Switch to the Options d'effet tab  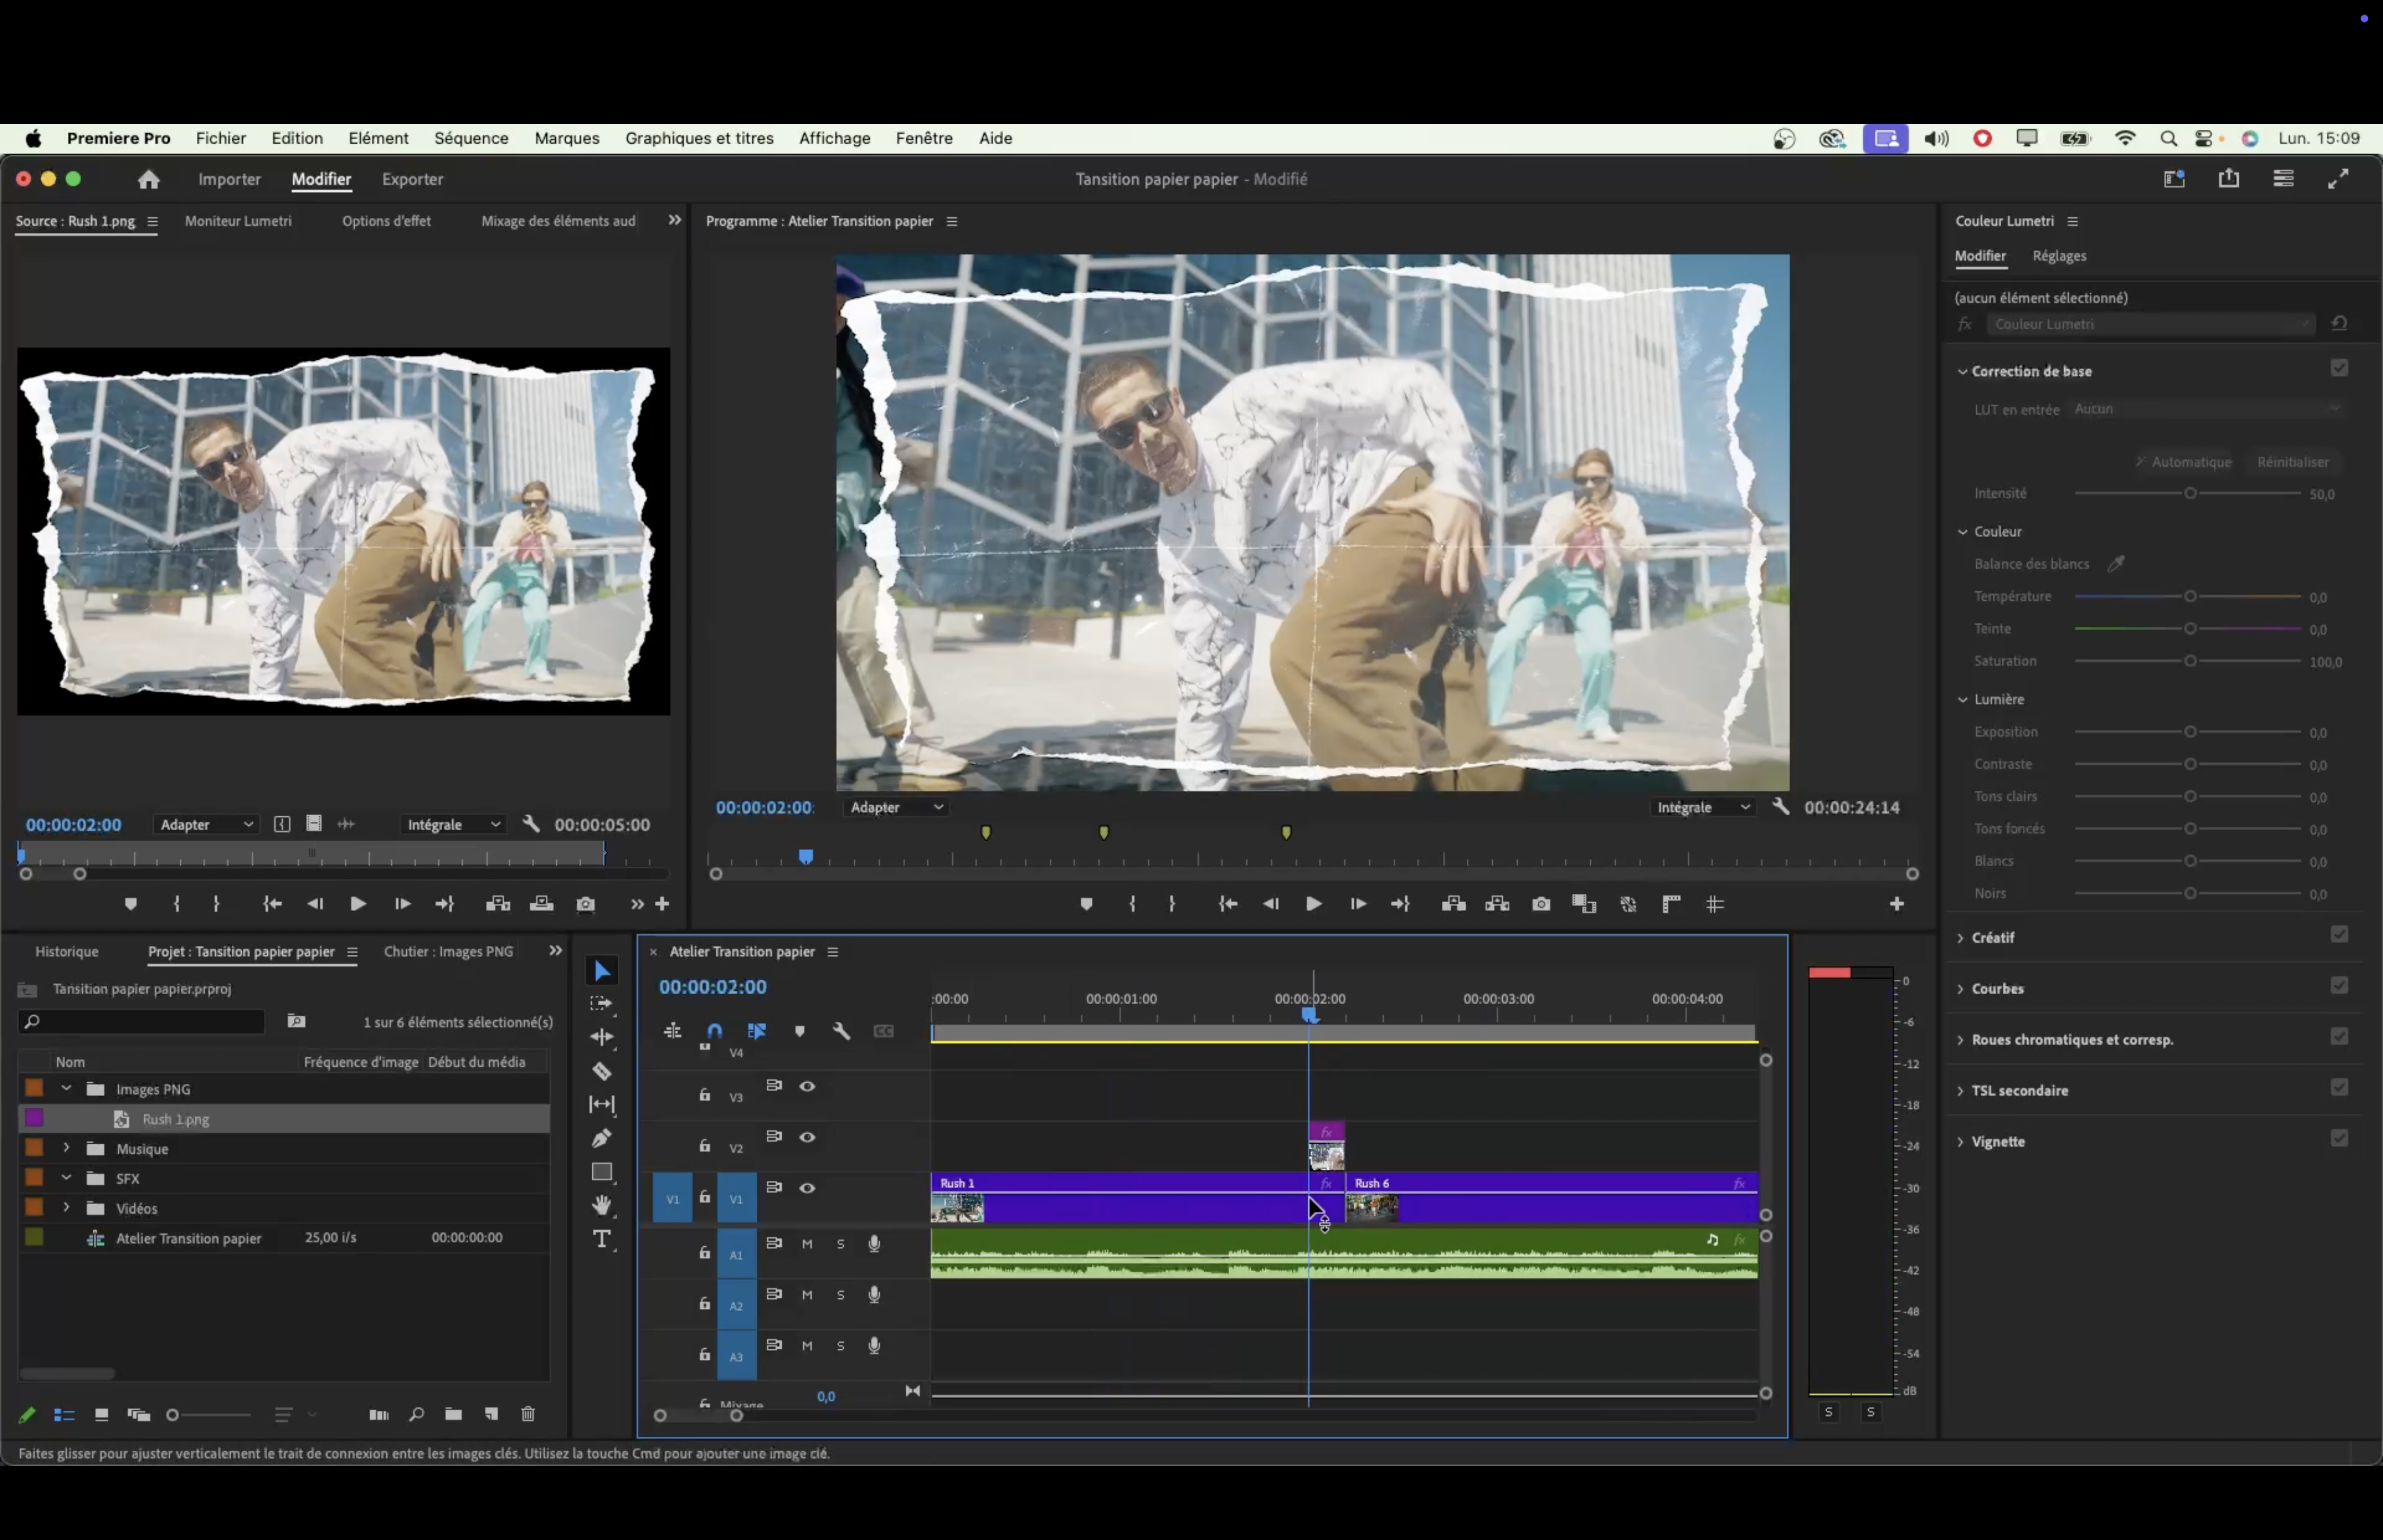386,221
